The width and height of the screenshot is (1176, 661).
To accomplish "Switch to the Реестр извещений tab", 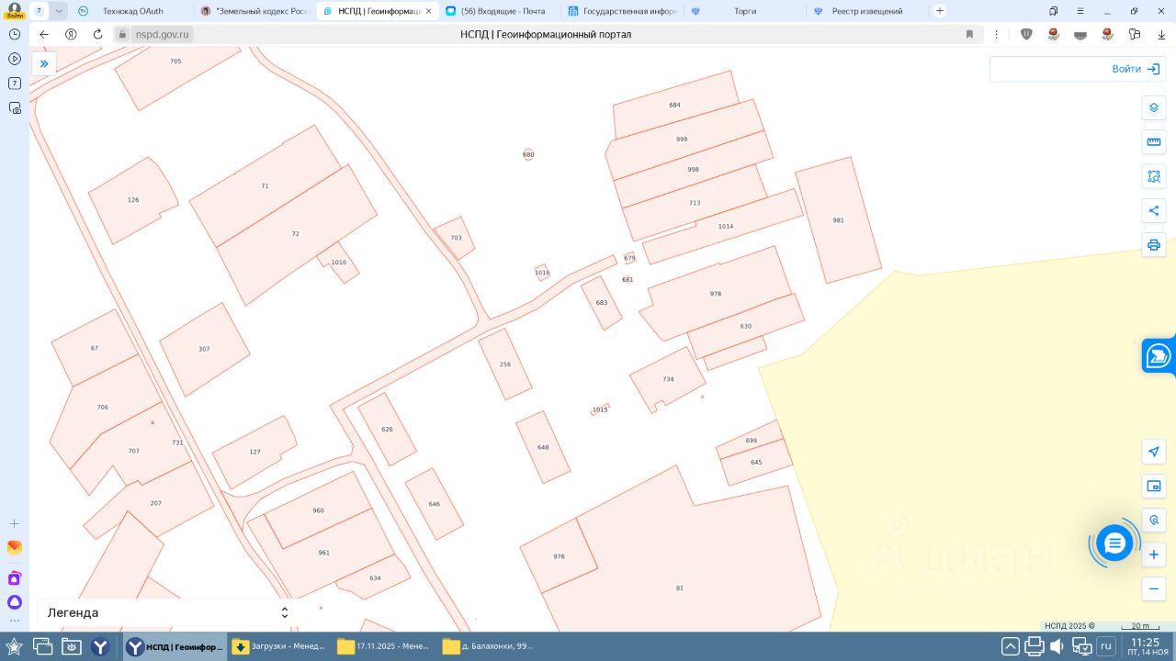I will coord(866,11).
